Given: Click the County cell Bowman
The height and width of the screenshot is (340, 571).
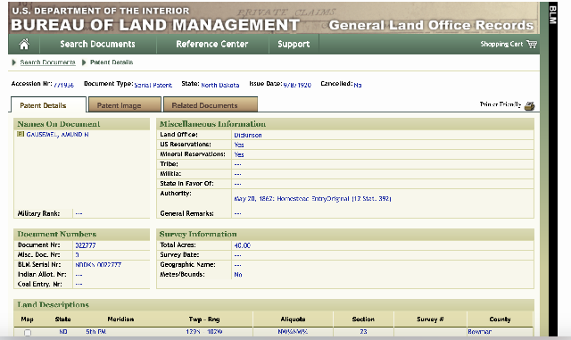Looking at the screenshot, I should (x=480, y=332).
